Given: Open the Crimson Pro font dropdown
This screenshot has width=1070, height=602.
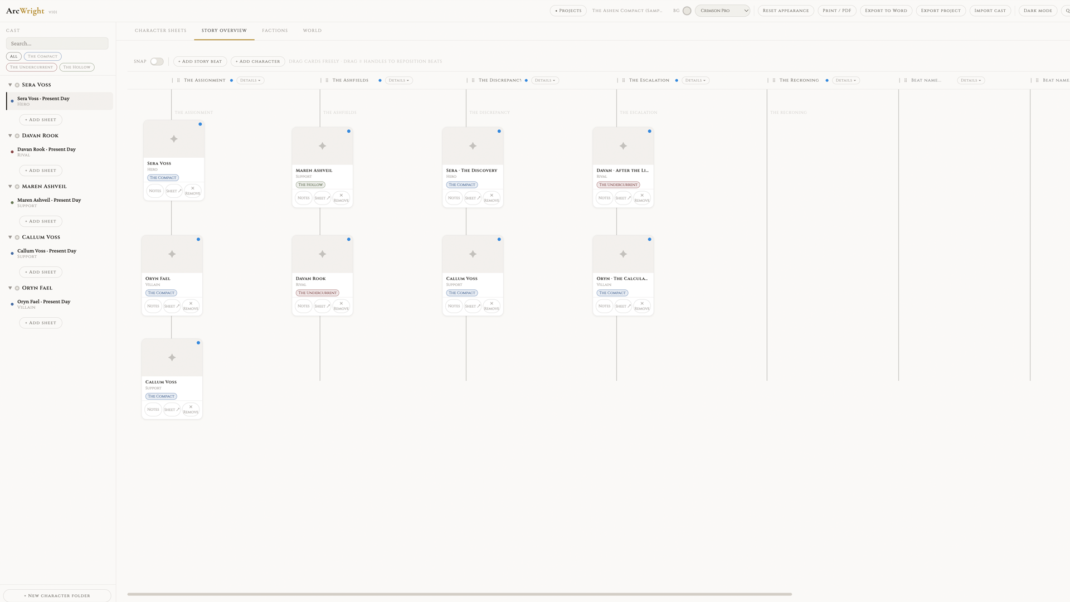Looking at the screenshot, I should tap(722, 11).
